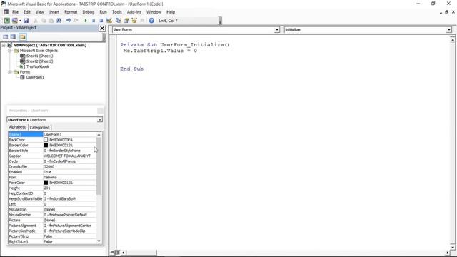Open the View menu
Screen dimensions: 457x257
[x=40, y=12]
